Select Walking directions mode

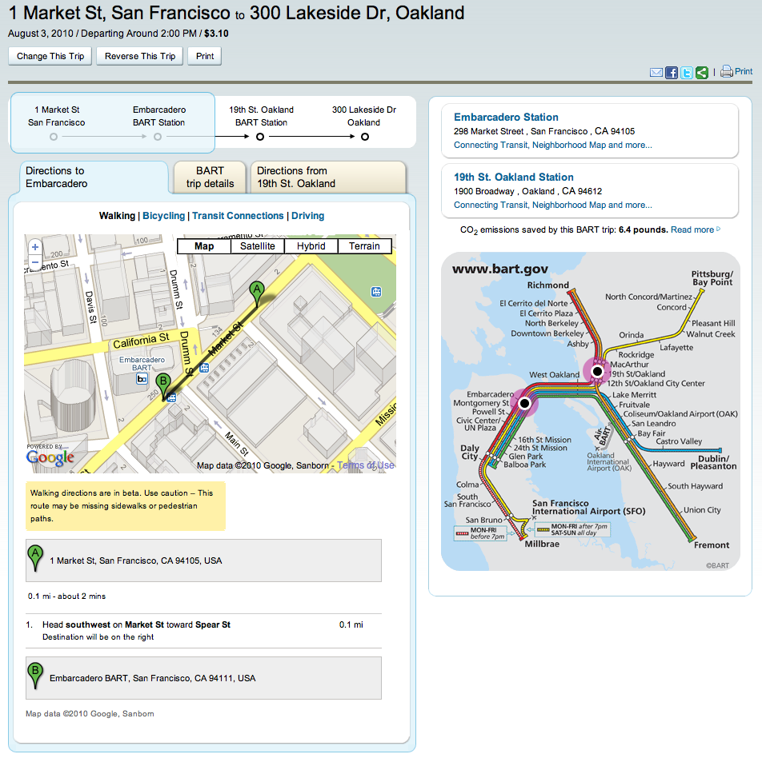pos(118,216)
